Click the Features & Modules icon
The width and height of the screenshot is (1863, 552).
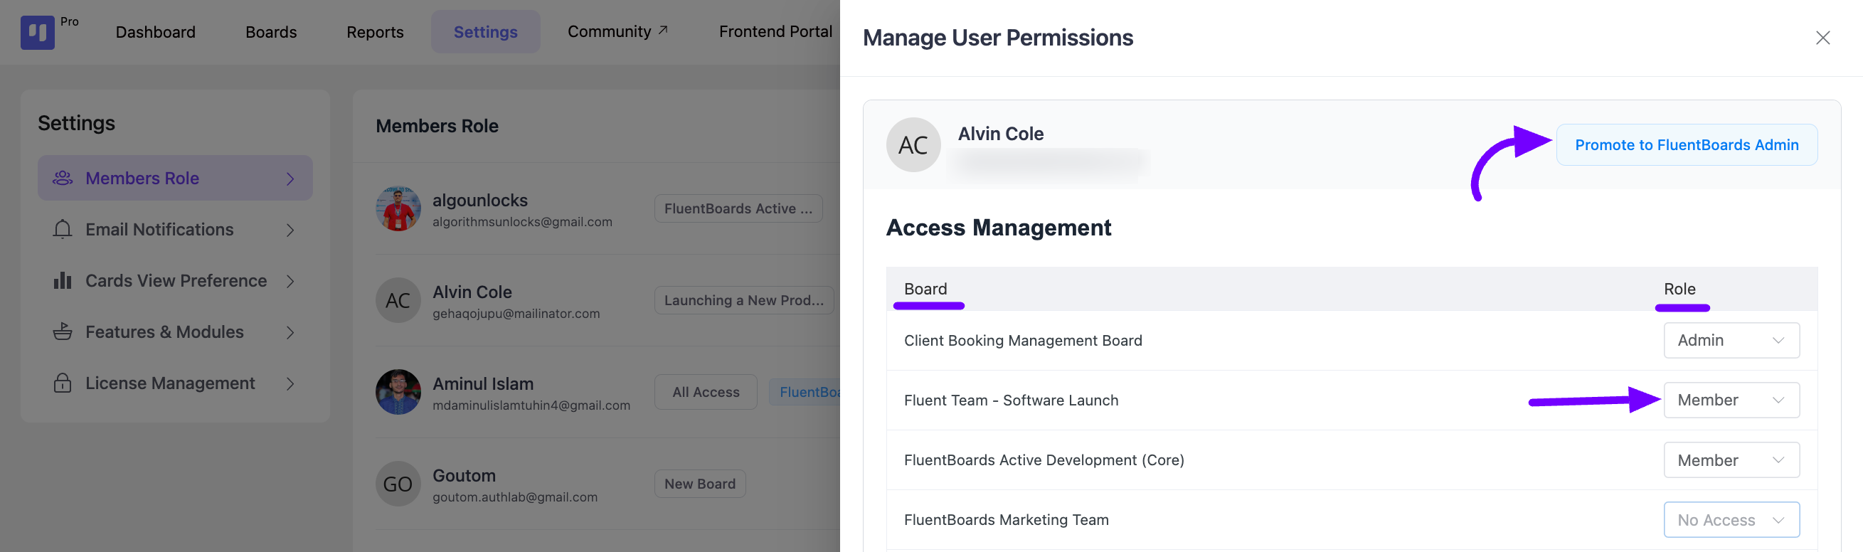coord(63,332)
